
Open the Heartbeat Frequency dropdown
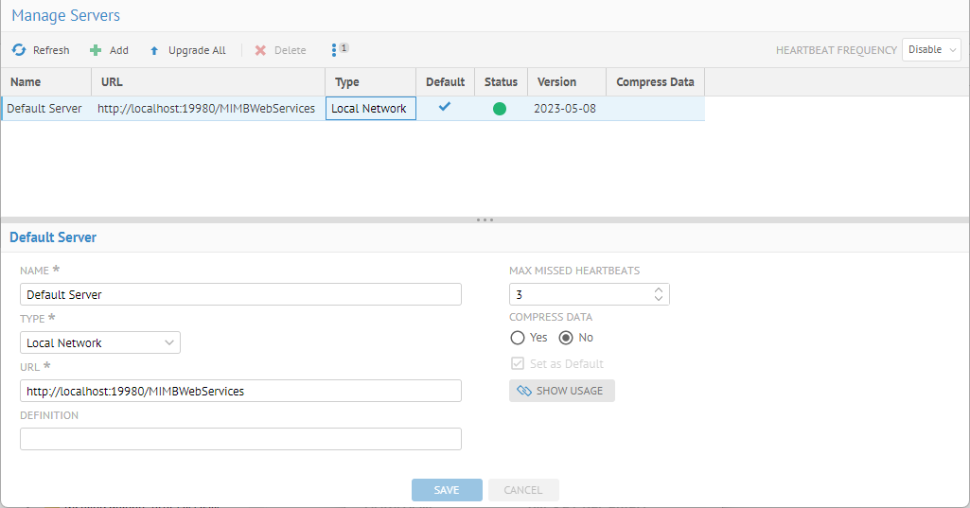(931, 50)
